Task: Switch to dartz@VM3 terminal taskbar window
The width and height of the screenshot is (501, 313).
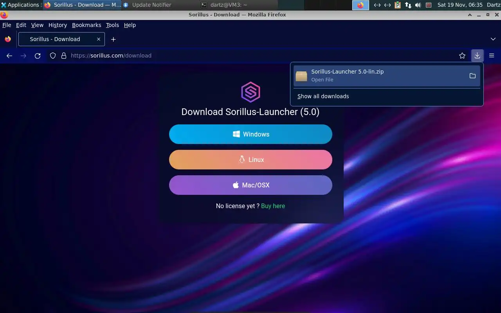Action: click(x=239, y=5)
